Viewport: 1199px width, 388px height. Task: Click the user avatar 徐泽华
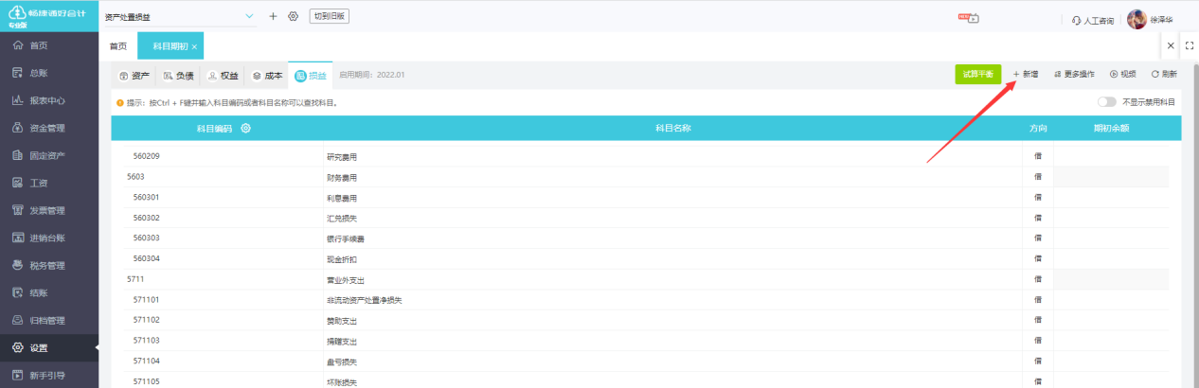1137,20
